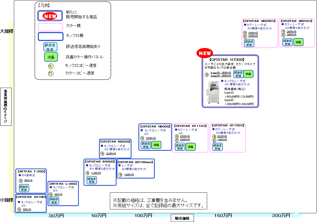Viewport: 317px width, 222px height.
Task: Click the 誤送信低減 badge in the NTTFAX T-350 card
Action: coord(24,188)
